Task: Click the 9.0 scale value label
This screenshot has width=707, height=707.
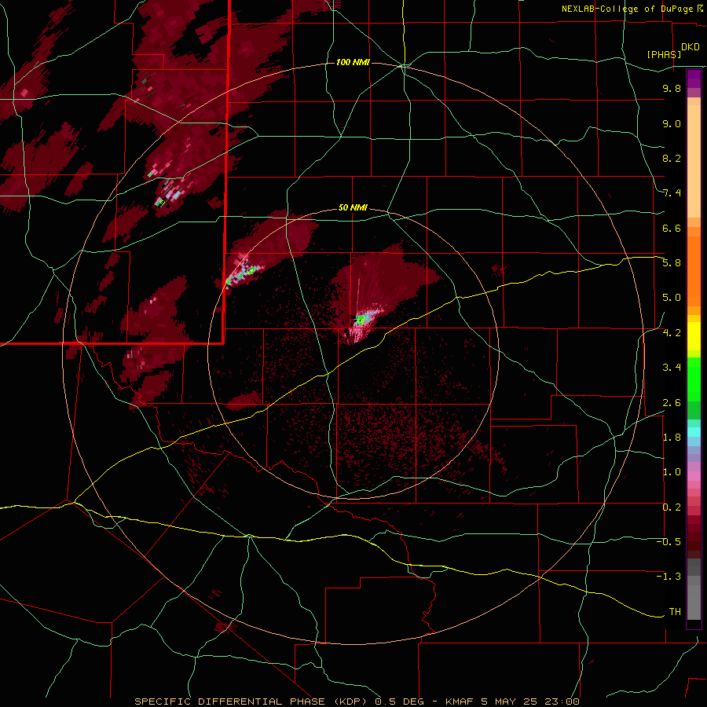Action: 672,123
